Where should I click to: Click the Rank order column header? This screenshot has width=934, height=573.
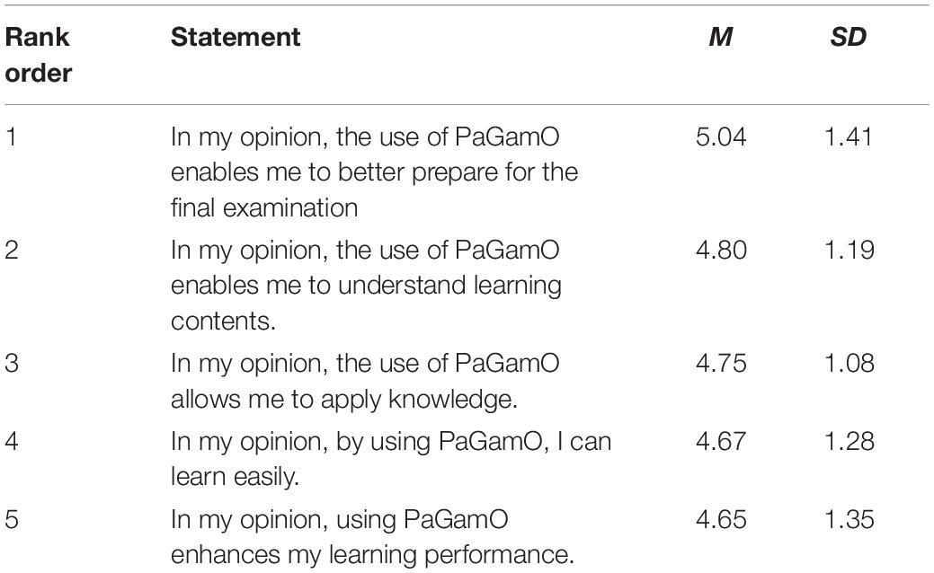click(38, 55)
